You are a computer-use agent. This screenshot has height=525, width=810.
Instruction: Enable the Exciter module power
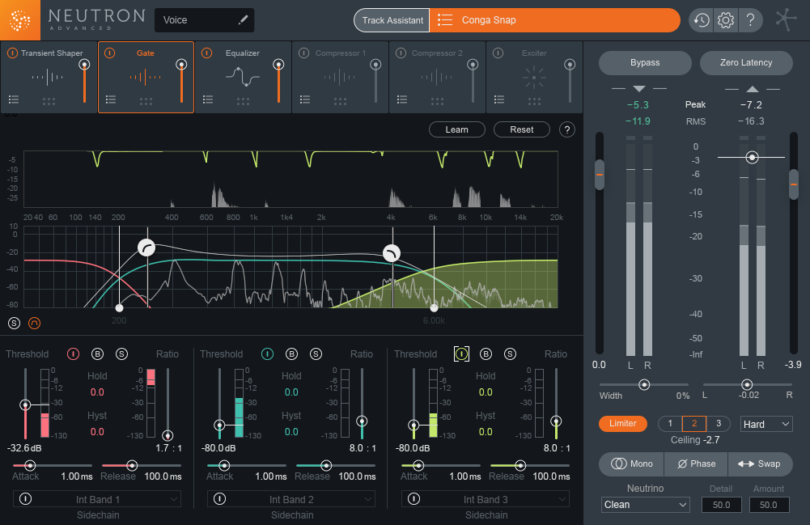point(498,53)
